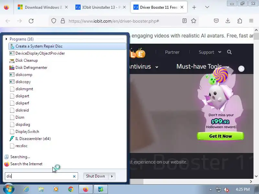Clear the Start menu search box
The image size is (259, 194).
coord(74,176)
